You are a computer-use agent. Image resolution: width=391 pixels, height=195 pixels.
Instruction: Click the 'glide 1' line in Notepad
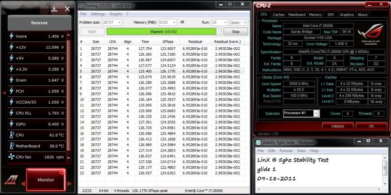coord(267,169)
